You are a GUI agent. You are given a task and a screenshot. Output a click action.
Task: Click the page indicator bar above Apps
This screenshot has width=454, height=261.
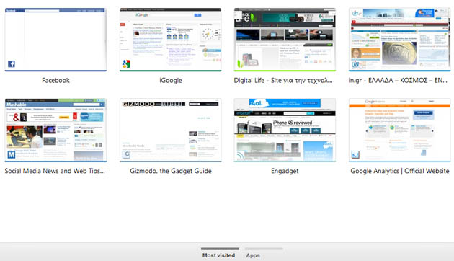pos(264,249)
